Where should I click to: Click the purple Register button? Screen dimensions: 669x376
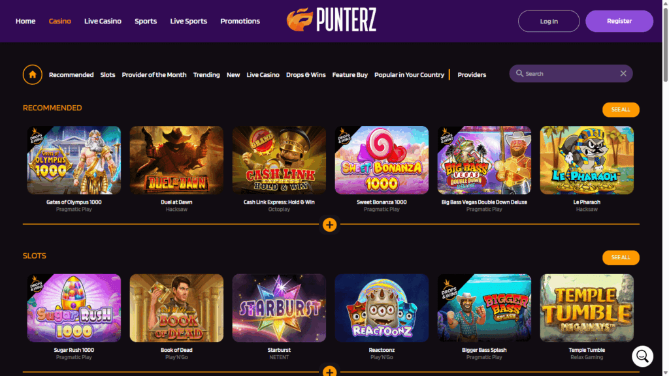(619, 21)
